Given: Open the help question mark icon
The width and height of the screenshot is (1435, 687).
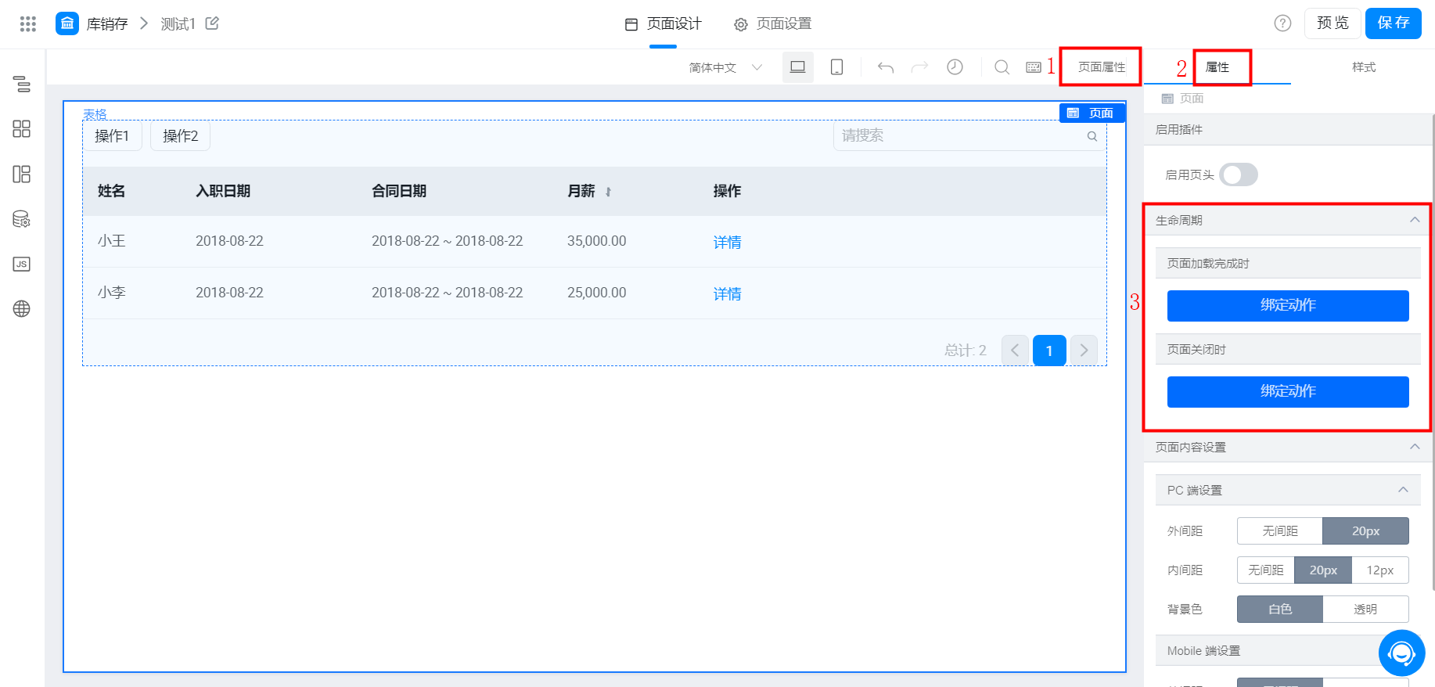Looking at the screenshot, I should [1282, 23].
